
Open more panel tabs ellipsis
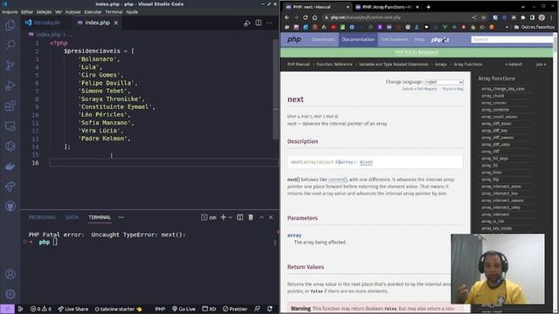point(121,217)
